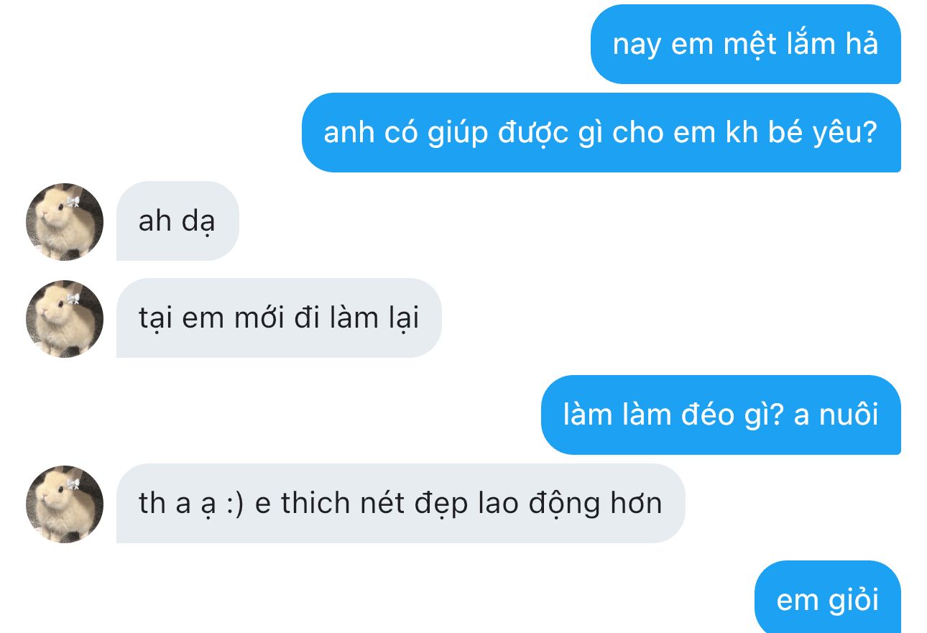Select the 'th a ạ :) e thich nét đẹp lao động hơn' message

click(400, 504)
